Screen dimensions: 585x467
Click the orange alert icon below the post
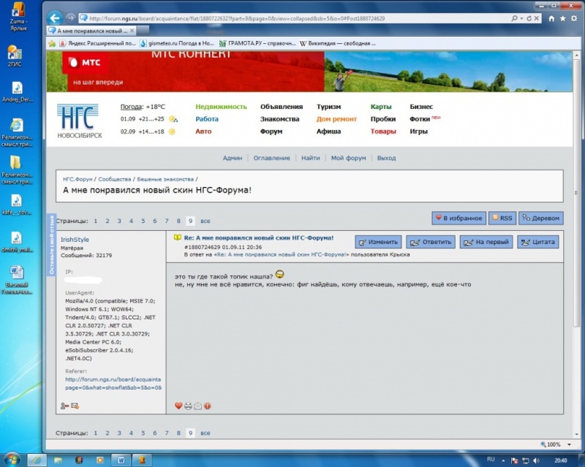[x=208, y=406]
